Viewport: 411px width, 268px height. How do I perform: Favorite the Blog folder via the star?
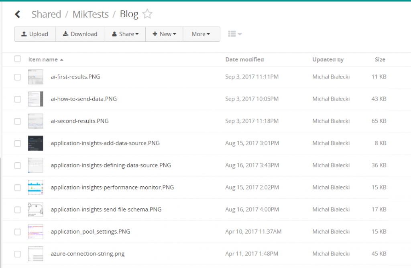[147, 14]
